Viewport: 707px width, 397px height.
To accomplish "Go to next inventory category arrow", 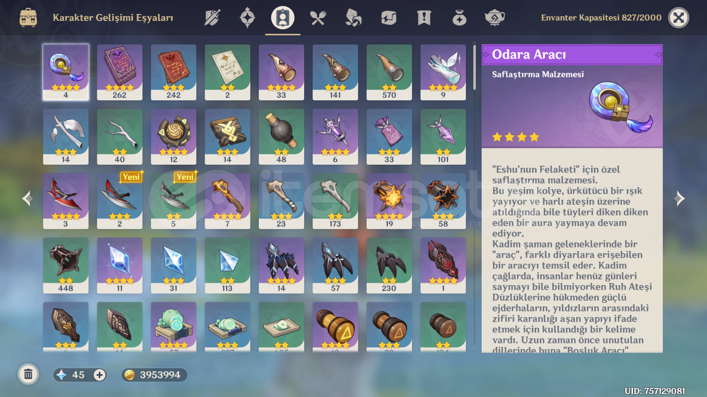I will 680,198.
